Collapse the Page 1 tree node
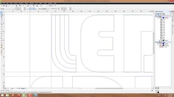The width and height of the screenshot is (174, 97). pyautogui.click(x=156, y=16)
